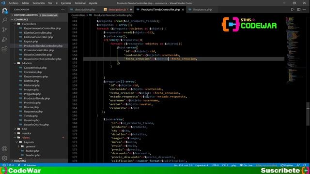Viewport: 310px width, 174px height.
Task: Open the Explorer view in the activity bar
Action: (4, 11)
